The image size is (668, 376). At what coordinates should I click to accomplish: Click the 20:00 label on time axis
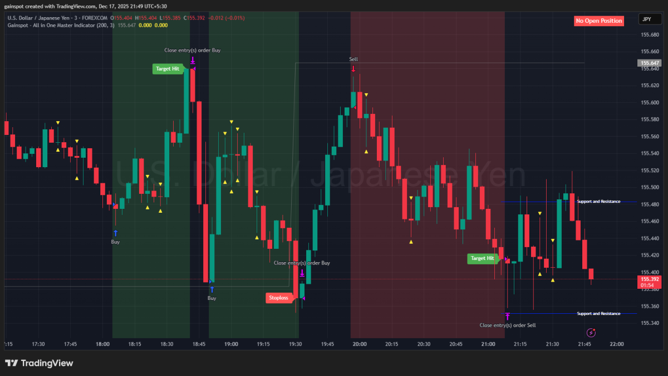click(360, 344)
